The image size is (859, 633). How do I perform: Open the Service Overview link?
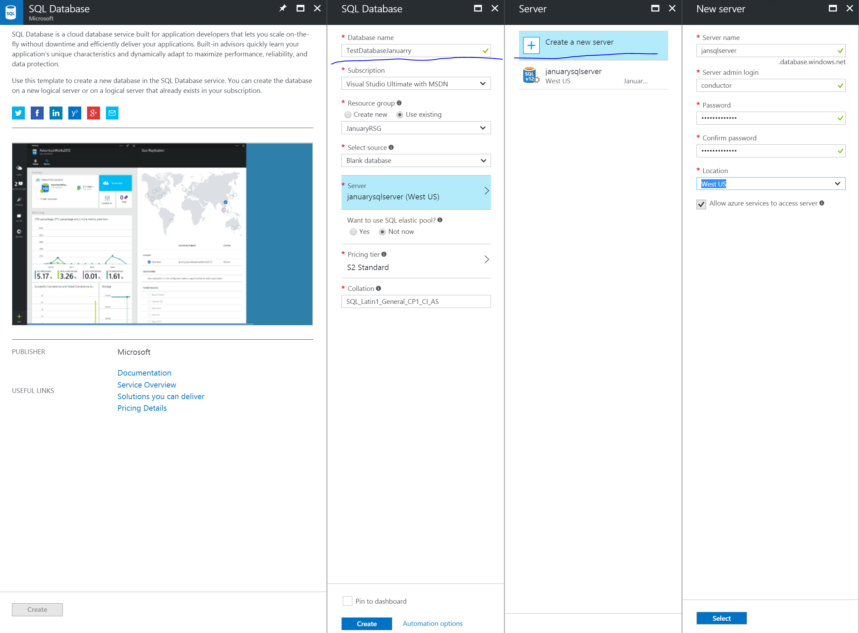point(146,385)
